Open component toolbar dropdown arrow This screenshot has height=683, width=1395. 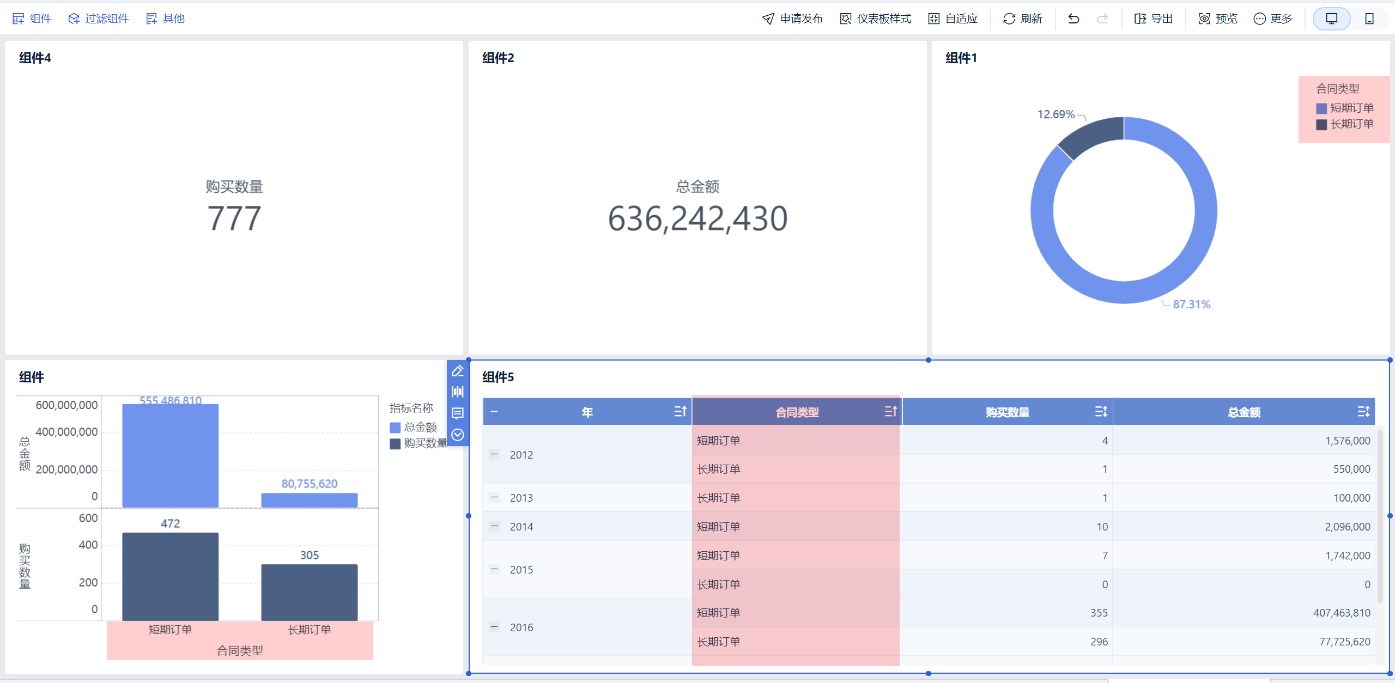pyautogui.click(x=458, y=435)
